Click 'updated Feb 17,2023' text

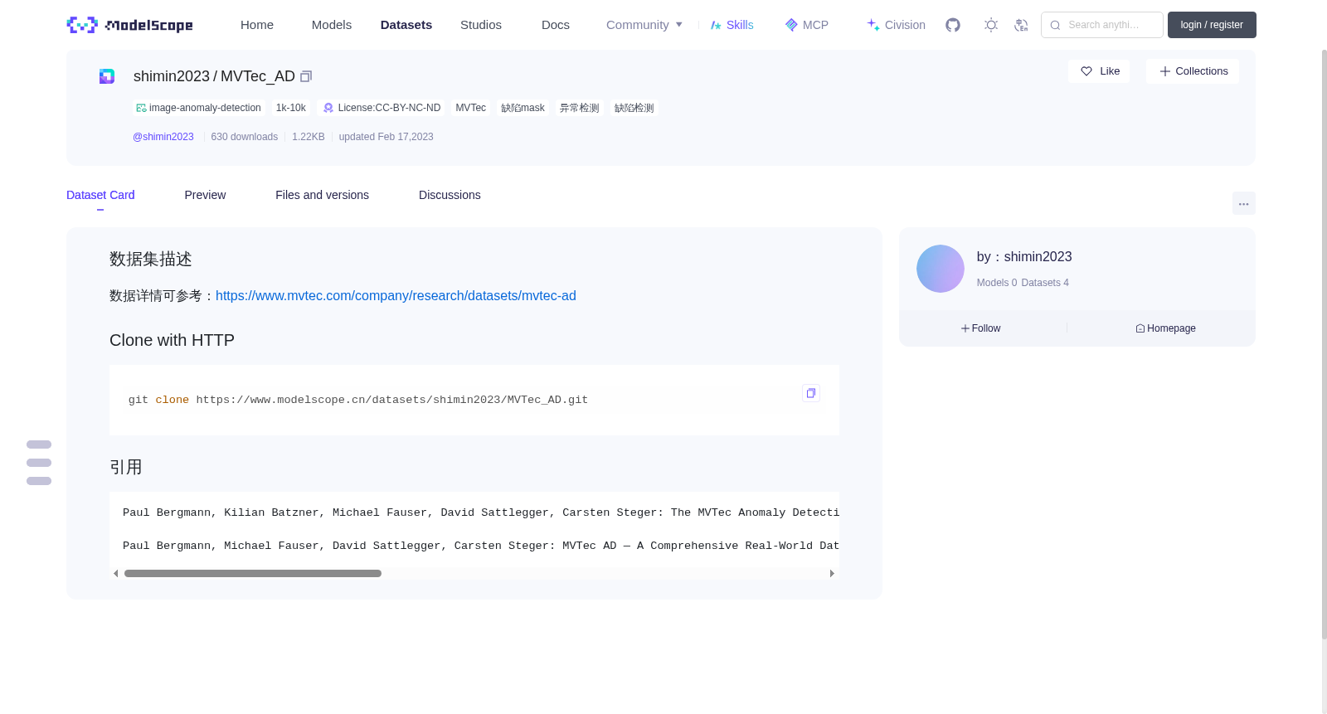(x=386, y=137)
